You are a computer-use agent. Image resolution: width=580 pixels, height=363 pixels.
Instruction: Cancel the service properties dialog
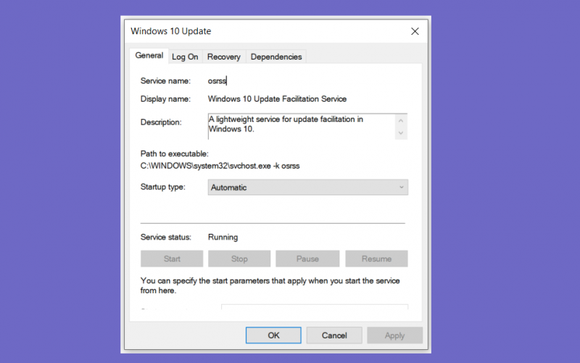tap(334, 335)
